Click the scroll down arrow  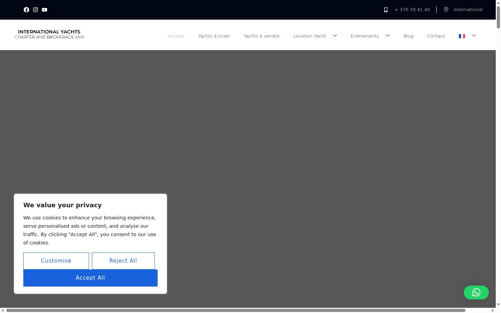pyautogui.click(x=498, y=305)
